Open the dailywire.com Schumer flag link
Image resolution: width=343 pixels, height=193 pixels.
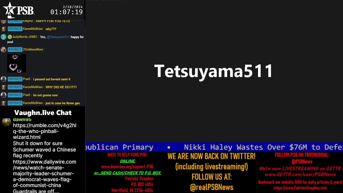(44, 173)
